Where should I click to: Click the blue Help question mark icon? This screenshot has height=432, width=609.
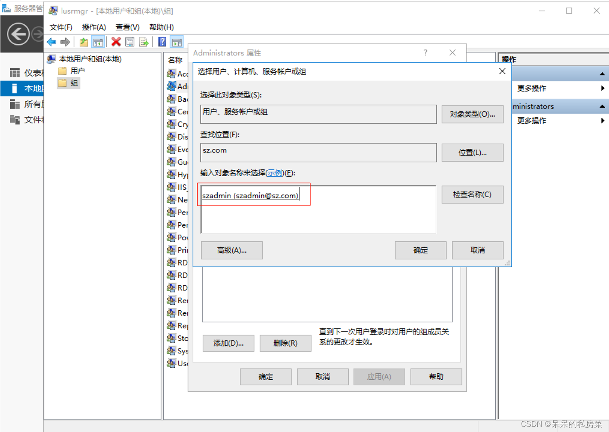click(x=162, y=42)
